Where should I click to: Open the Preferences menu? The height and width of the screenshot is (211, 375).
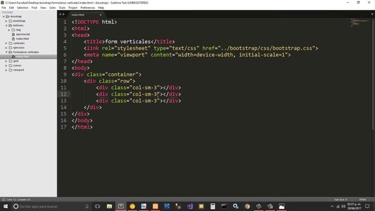[x=87, y=8]
